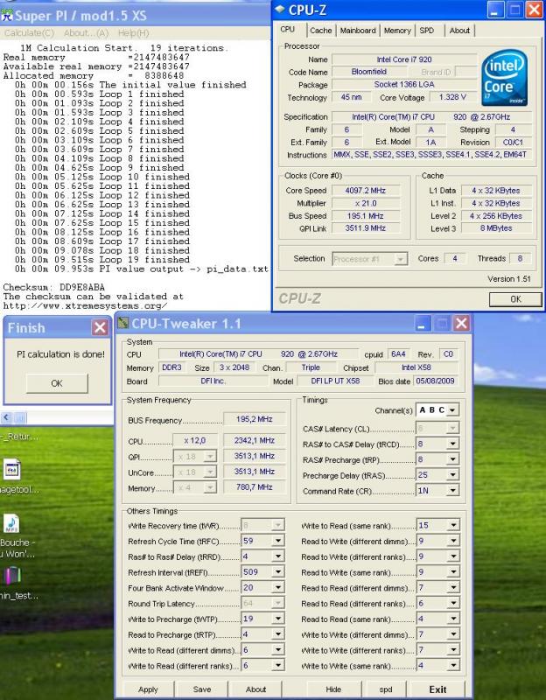
Task: Click Core Speed 4097.2 MHz value
Action: click(x=365, y=191)
